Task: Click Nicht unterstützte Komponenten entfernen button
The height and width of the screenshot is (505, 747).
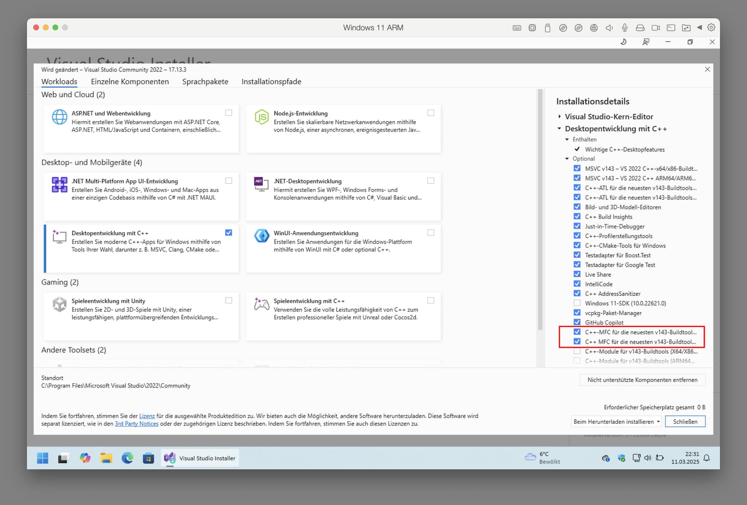Action: point(643,380)
